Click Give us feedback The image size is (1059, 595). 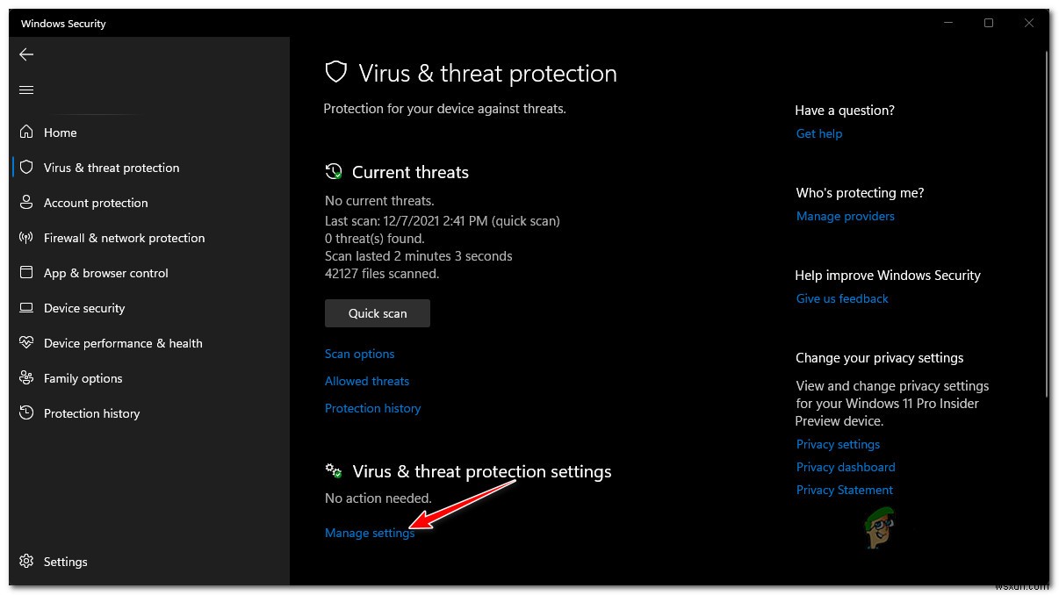click(x=841, y=298)
